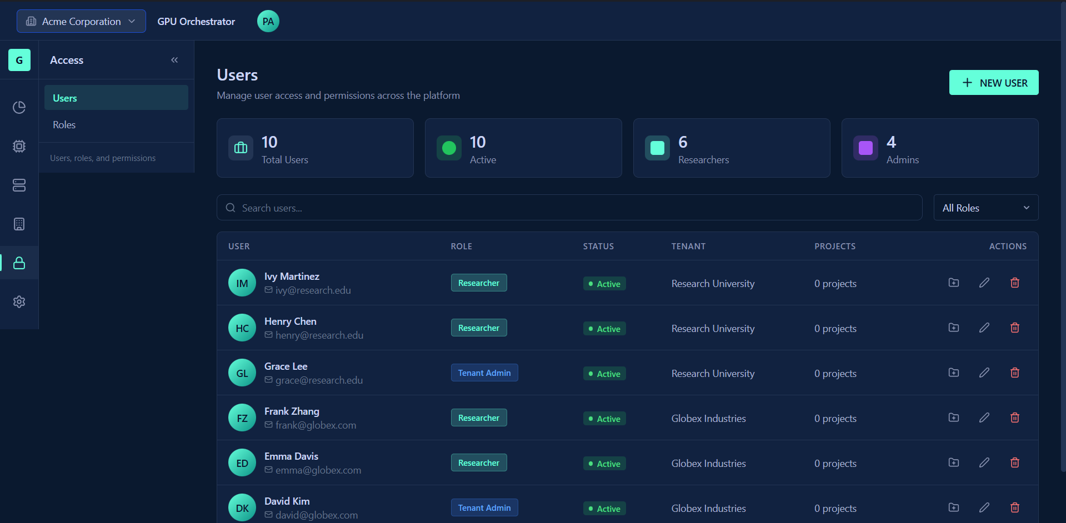Click the NEW USER button
The height and width of the screenshot is (523, 1066).
993,83
